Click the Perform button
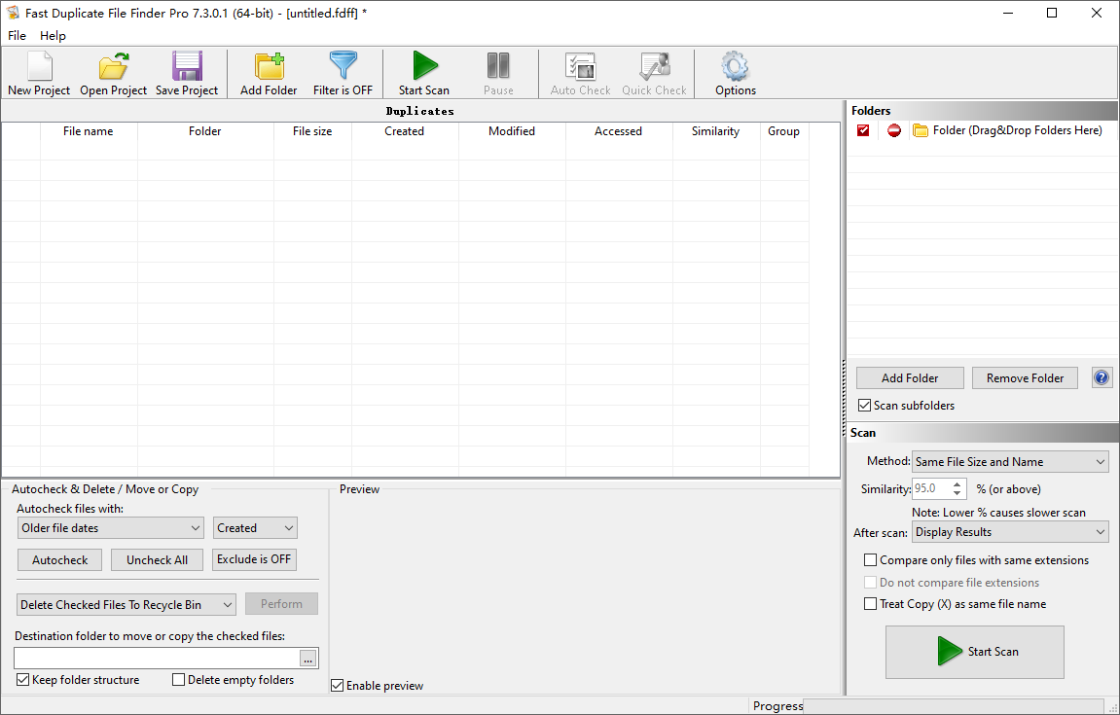 (281, 603)
